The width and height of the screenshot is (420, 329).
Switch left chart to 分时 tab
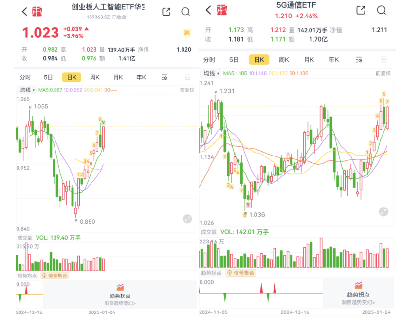pyautogui.click(x=25, y=78)
